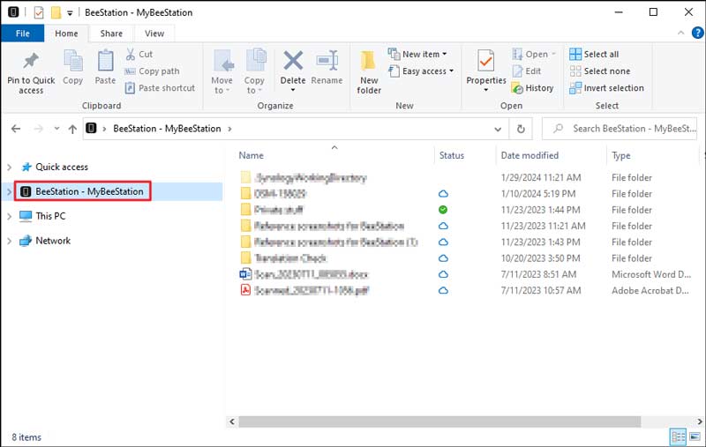Refresh the current folder

tap(521, 129)
